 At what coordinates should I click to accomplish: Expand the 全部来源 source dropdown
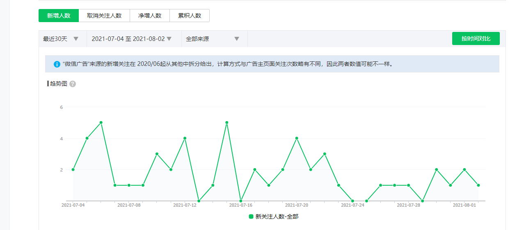point(212,39)
